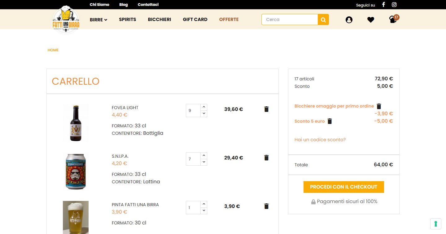Go to the OFFERTE section

[x=229, y=19]
